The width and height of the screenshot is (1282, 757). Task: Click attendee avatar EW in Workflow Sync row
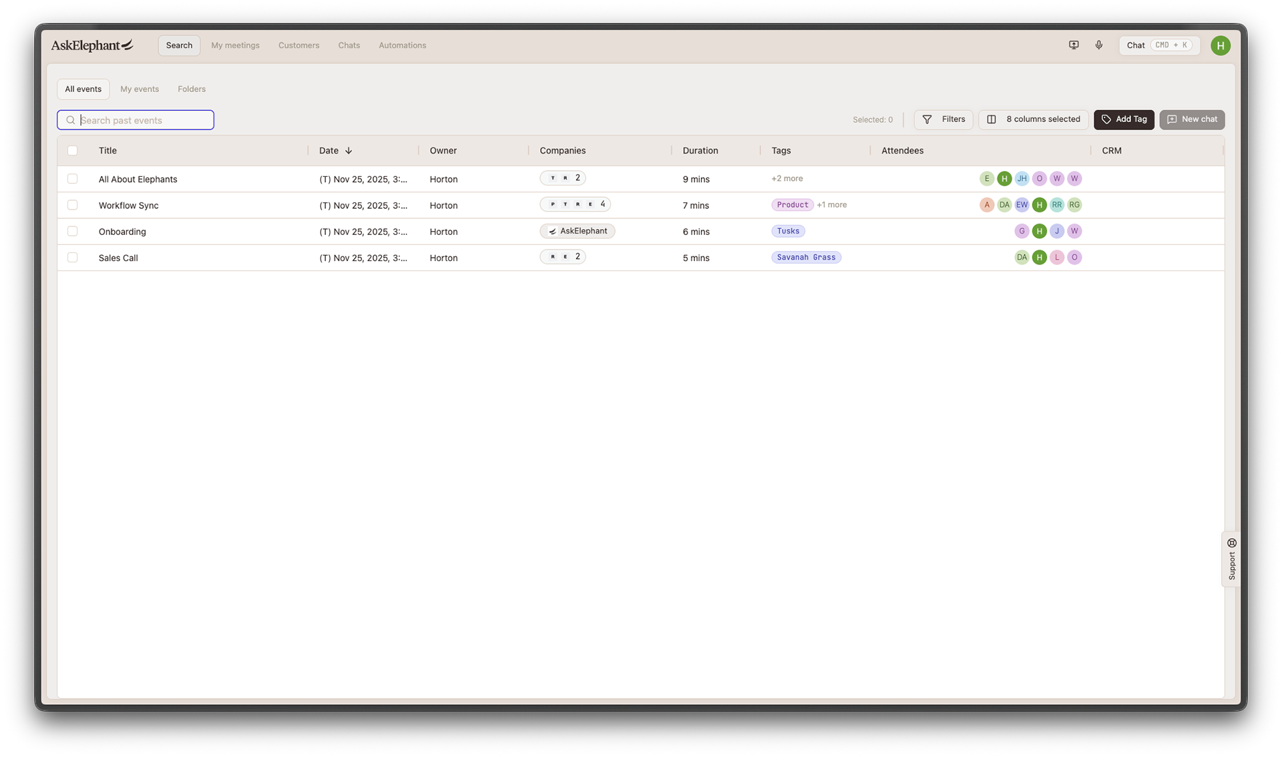pos(1022,205)
